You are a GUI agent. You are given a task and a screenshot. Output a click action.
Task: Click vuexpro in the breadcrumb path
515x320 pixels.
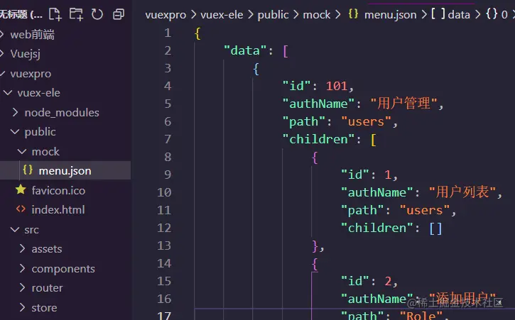tap(166, 15)
